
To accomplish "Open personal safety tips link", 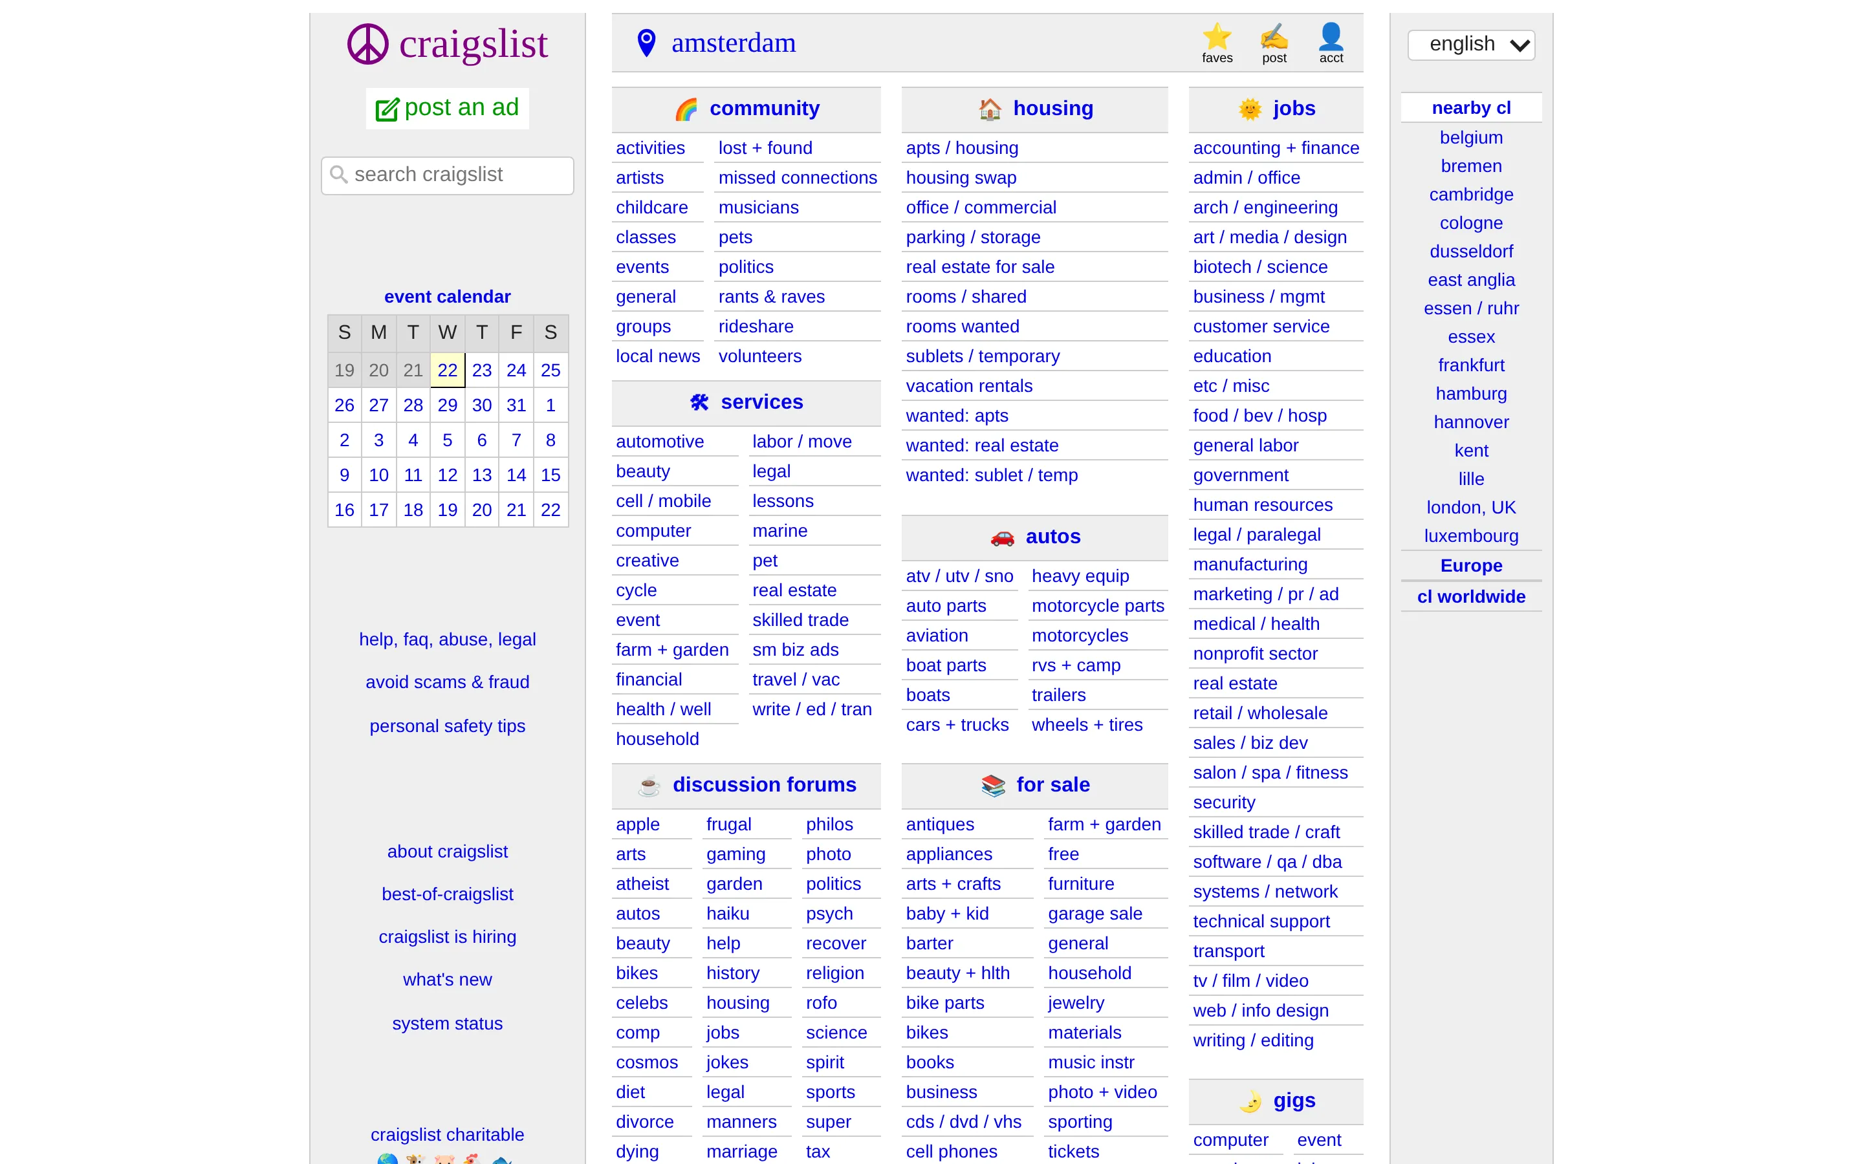I will tap(447, 727).
